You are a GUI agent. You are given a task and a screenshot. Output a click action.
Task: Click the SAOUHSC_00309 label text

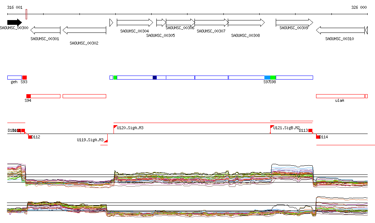294,28
